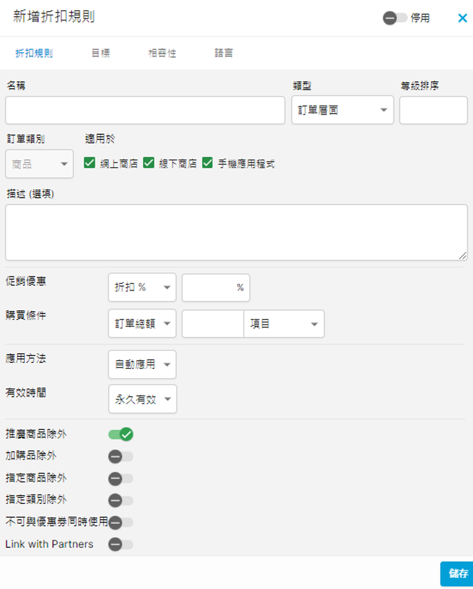Viewport: 473px width, 589px height.
Task: Click the 儲存 save button
Action: (458, 573)
